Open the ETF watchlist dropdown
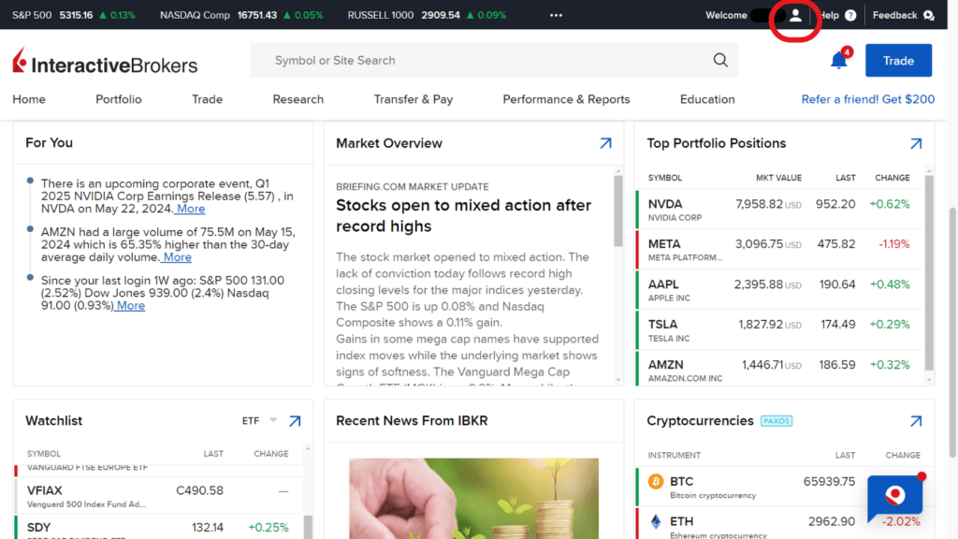This screenshot has height=539, width=958. [x=260, y=420]
